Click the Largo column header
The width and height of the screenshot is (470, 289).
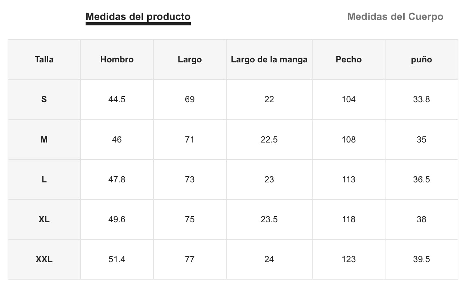coord(190,59)
